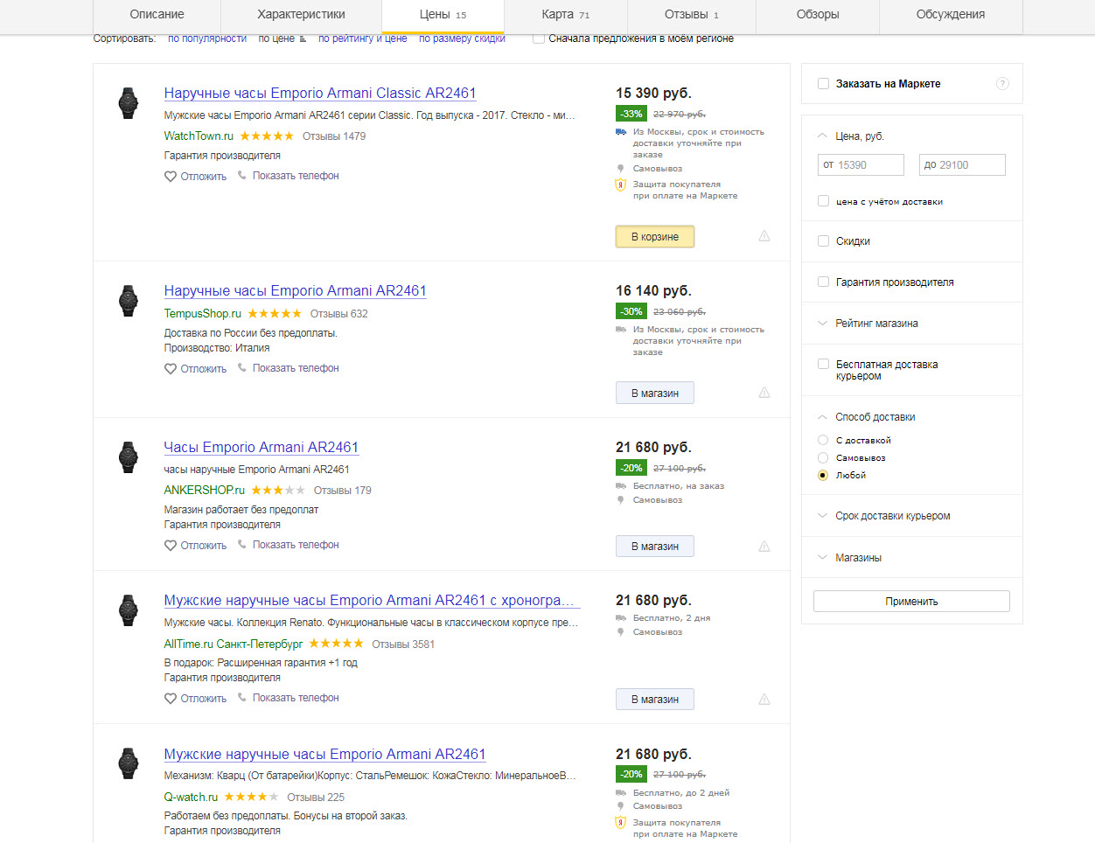This screenshot has width=1095, height=843.
Task: Click heart icon on AllTime.ru offer
Action: pos(171,699)
